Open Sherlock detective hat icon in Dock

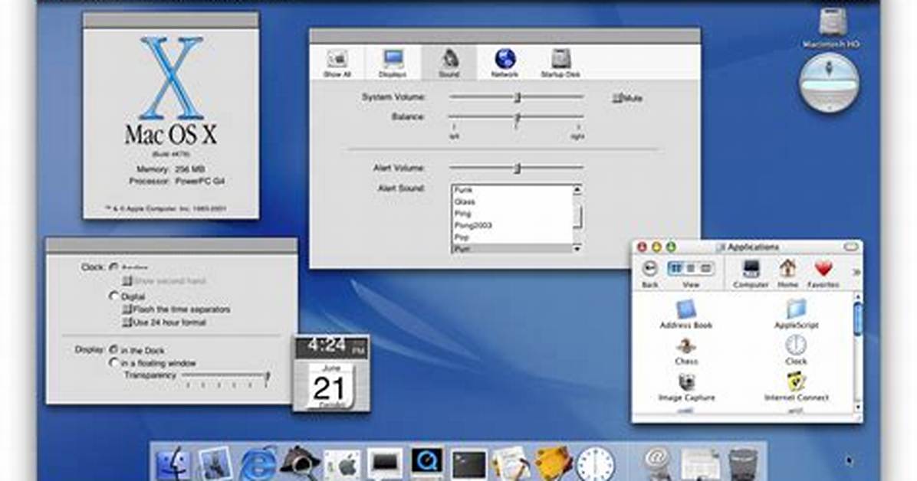tap(300, 464)
